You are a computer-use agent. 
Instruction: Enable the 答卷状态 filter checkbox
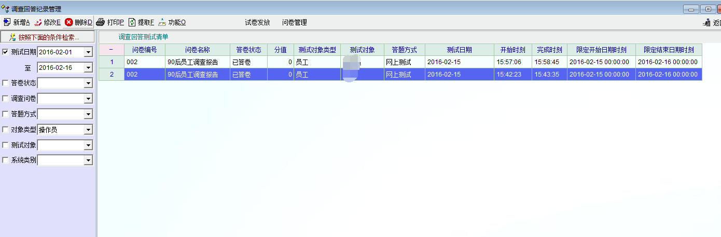[6, 83]
